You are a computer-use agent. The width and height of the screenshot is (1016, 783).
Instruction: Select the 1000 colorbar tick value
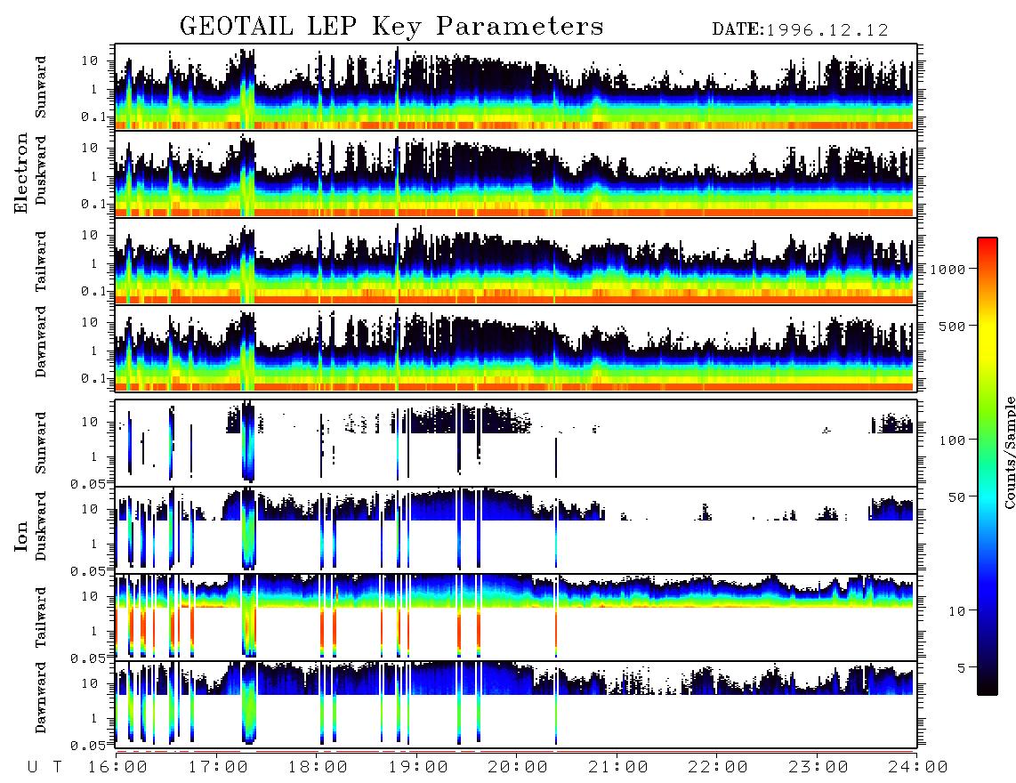[948, 269]
